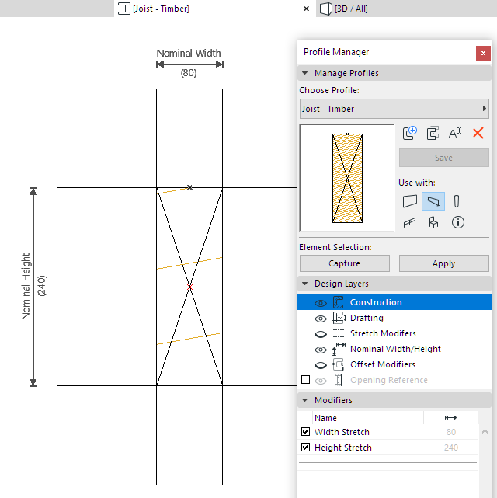Image resolution: width=497 pixels, height=498 pixels.
Task: Select the Drafting layer row
Action: 394,318
